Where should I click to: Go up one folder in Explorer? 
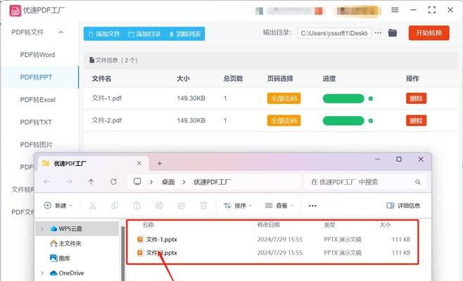[91, 182]
